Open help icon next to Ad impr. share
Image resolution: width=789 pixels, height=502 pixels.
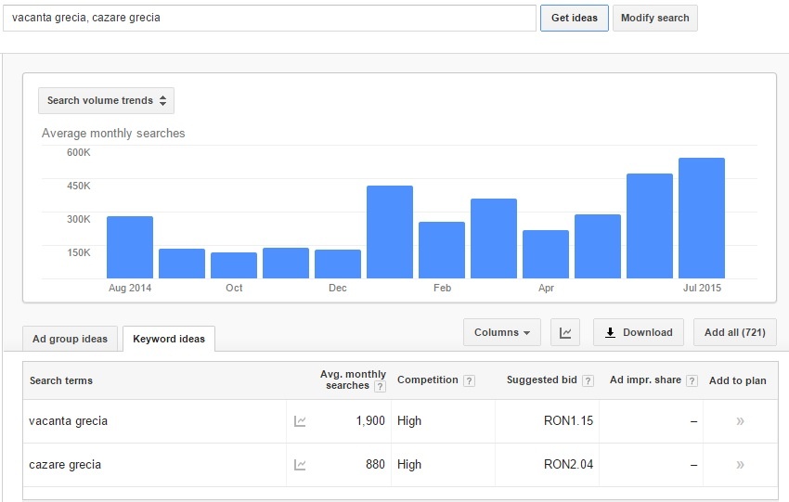point(692,380)
